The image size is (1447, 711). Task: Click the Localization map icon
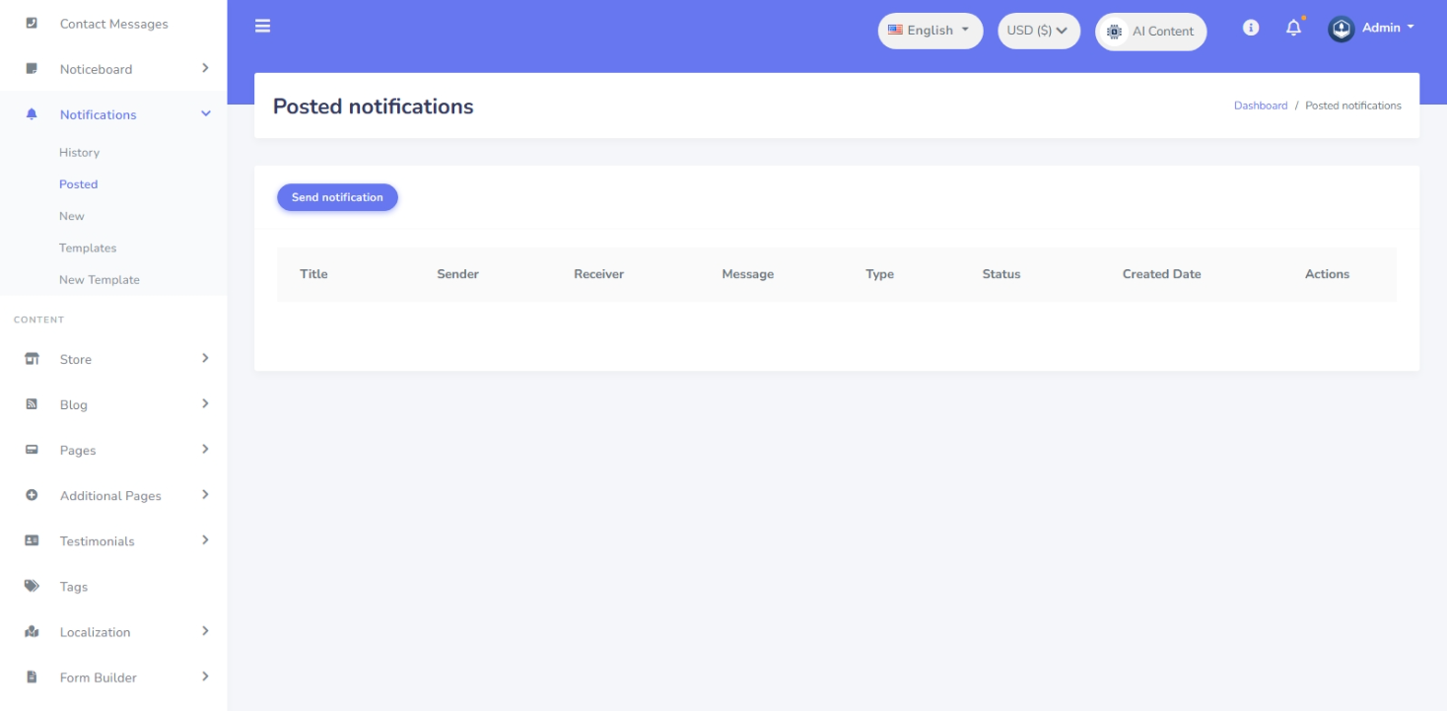click(x=32, y=631)
